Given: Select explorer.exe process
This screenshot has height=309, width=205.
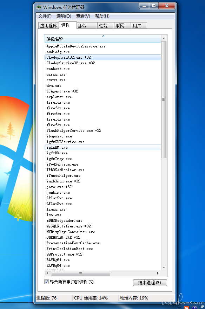Looking at the screenshot, I should coord(102,97).
